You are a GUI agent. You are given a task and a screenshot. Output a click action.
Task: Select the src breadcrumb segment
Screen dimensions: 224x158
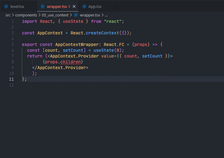(8, 15)
